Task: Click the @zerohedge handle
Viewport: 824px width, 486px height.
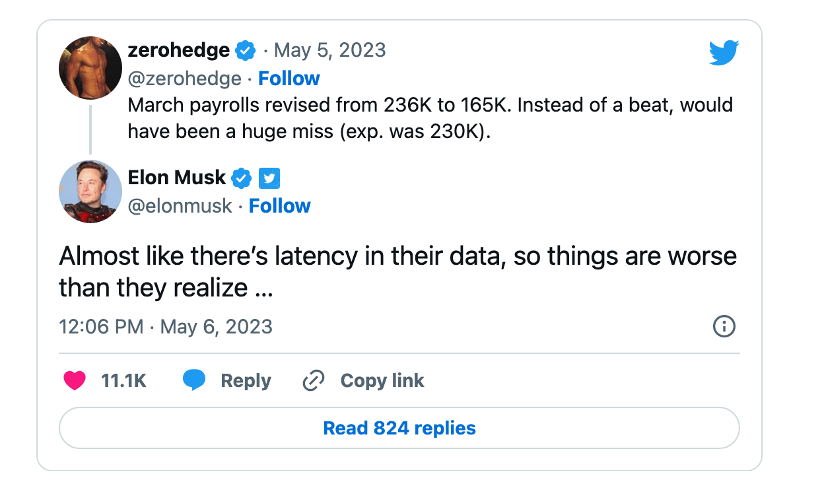Action: pyautogui.click(x=184, y=79)
